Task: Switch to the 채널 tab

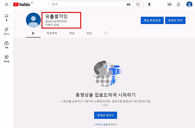Action: point(72,33)
